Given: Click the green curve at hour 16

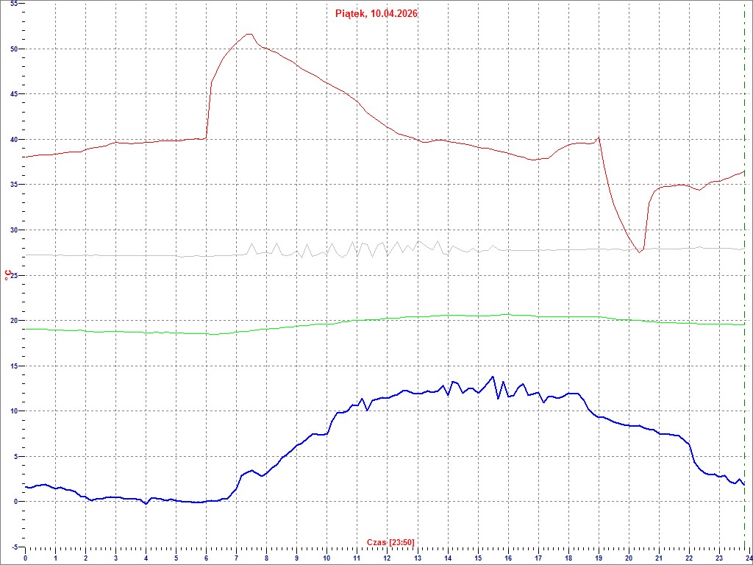Looking at the screenshot, I should point(508,314).
